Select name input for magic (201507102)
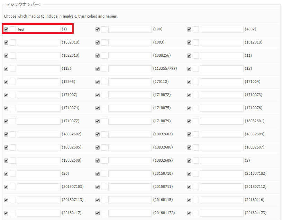 point(222,174)
